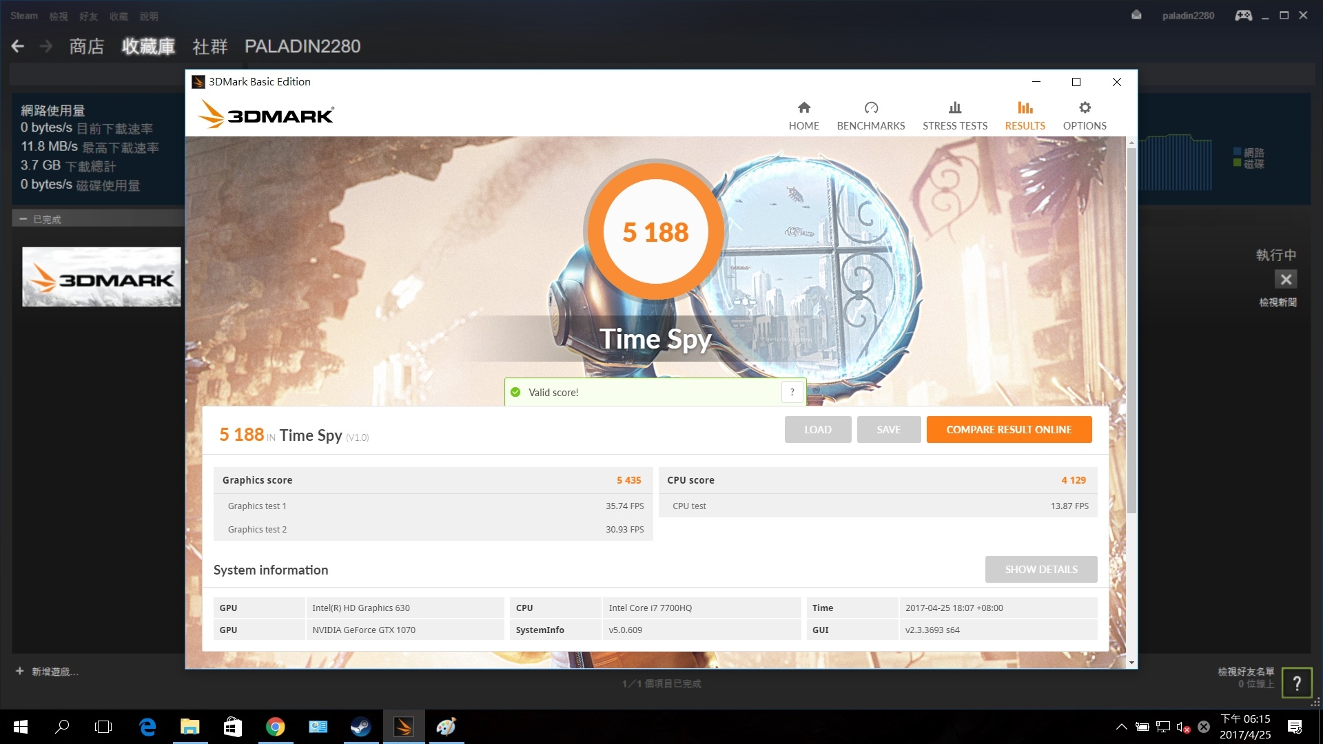Click SHOW DETAILS for system information
1323x744 pixels.
click(x=1041, y=569)
